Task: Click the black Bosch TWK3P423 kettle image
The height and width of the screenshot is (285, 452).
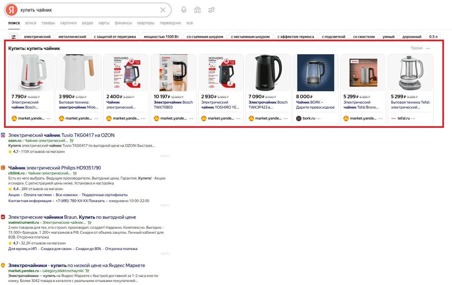Action: (x=268, y=73)
